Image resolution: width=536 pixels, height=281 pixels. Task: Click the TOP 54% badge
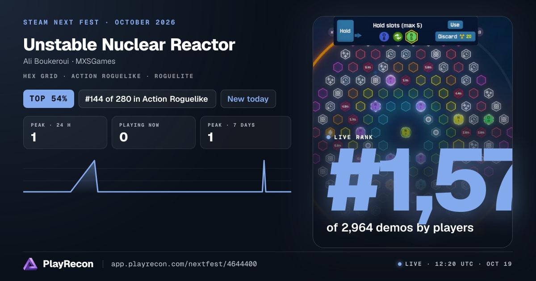click(49, 99)
